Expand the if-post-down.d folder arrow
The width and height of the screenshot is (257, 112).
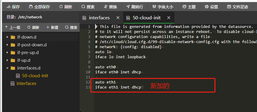(x=7, y=45)
